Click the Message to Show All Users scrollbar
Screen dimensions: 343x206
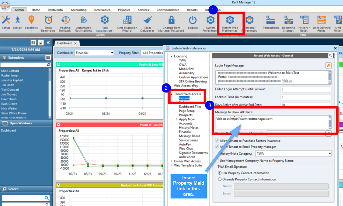point(330,122)
